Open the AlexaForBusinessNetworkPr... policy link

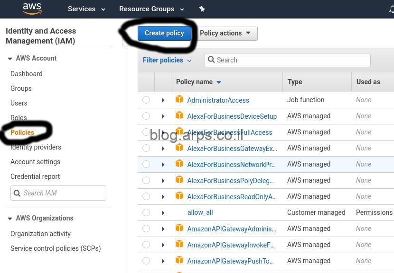pos(232,165)
